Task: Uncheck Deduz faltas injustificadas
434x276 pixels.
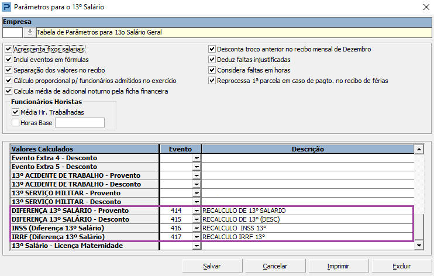Action: click(x=212, y=60)
